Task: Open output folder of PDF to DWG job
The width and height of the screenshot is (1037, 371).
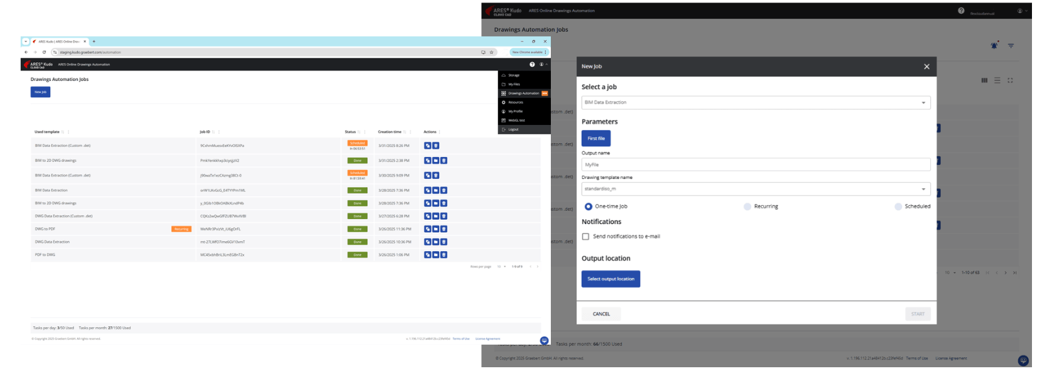Action: (436, 255)
